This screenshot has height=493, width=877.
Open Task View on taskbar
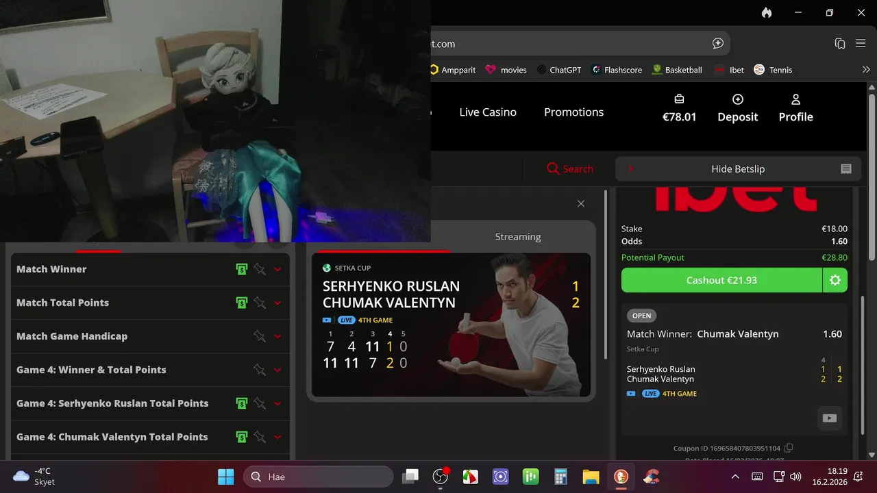pyautogui.click(x=410, y=477)
